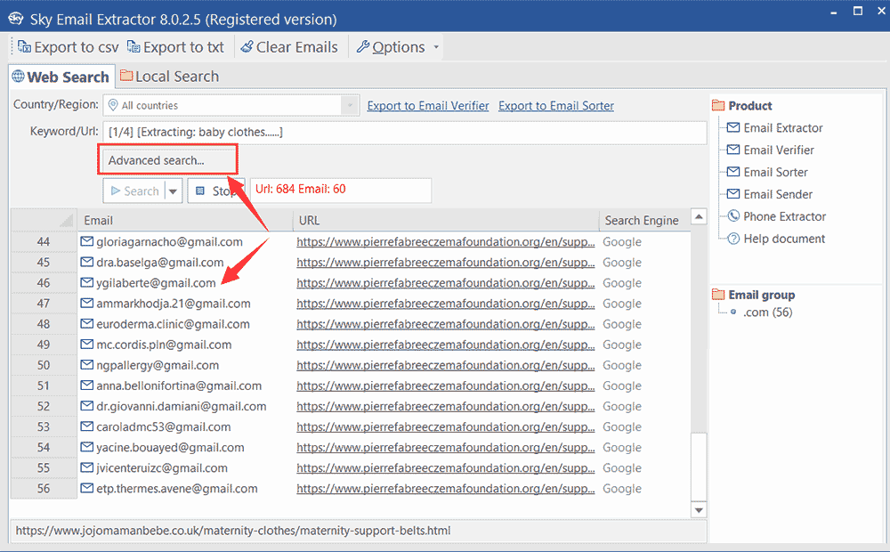The height and width of the screenshot is (552, 890).
Task: Click the Google cell in row 53
Action: click(x=622, y=427)
